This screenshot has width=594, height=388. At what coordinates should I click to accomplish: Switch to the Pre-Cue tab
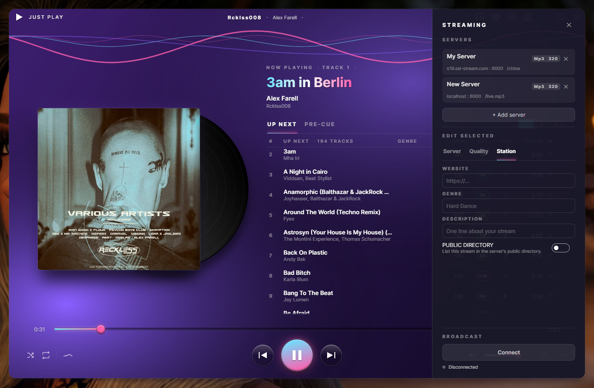coord(319,124)
